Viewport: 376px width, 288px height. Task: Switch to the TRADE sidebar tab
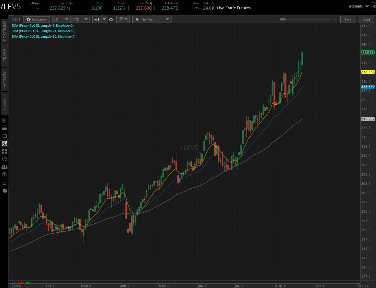point(4,54)
